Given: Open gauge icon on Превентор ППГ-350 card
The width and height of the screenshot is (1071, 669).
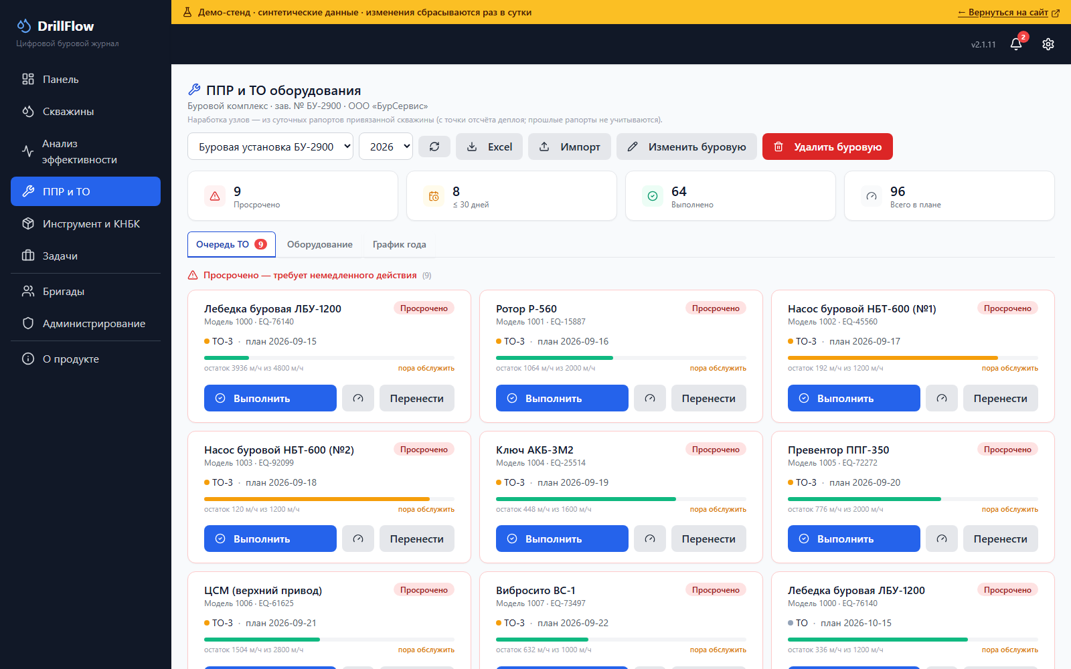Looking at the screenshot, I should 942,539.
